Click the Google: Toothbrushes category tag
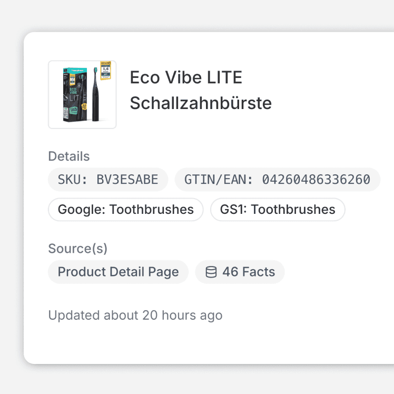The width and height of the screenshot is (394, 394). [126, 210]
